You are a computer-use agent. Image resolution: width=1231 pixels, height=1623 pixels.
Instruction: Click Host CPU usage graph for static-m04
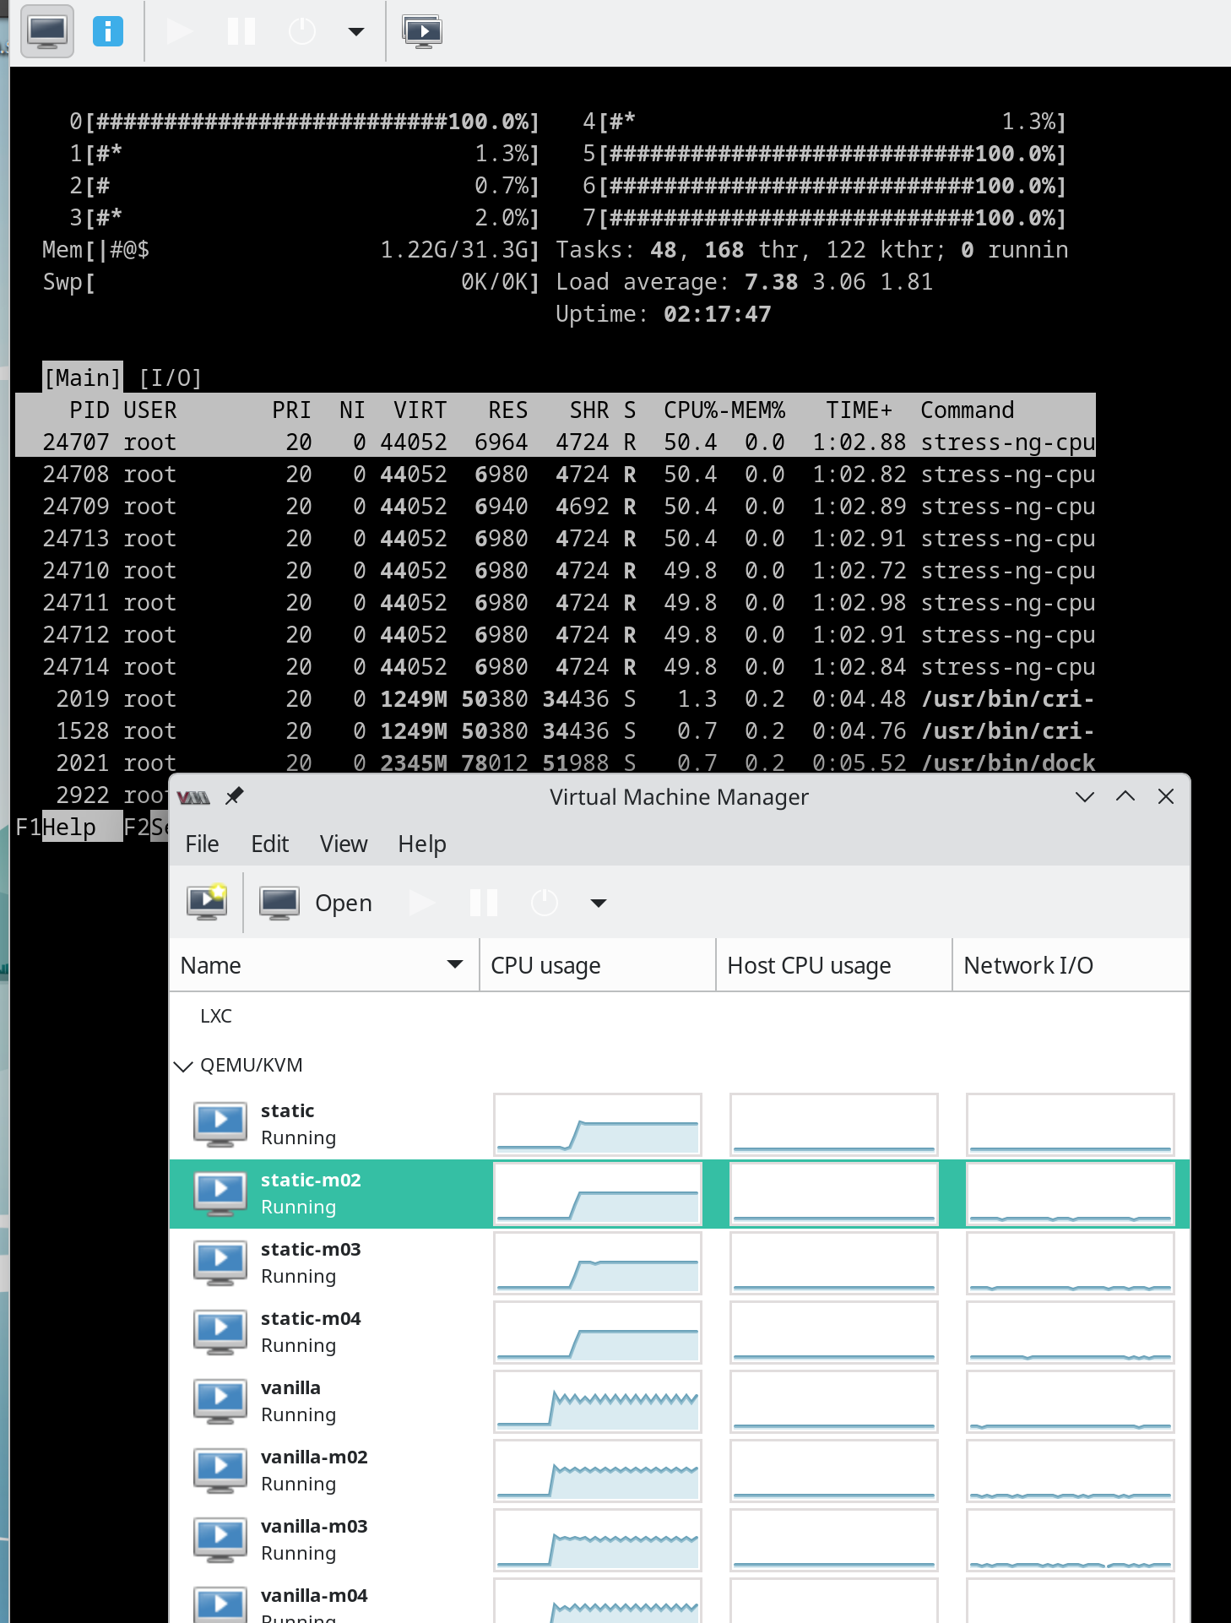tap(834, 1333)
